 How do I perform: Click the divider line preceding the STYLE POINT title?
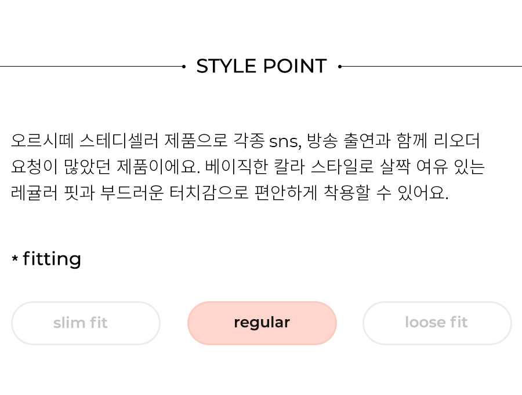[x=91, y=67]
